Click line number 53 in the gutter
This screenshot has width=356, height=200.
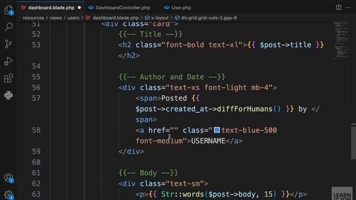coord(36,45)
